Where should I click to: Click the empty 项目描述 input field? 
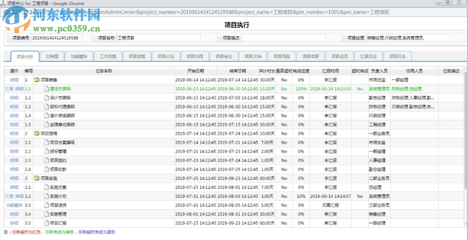coord(284,38)
